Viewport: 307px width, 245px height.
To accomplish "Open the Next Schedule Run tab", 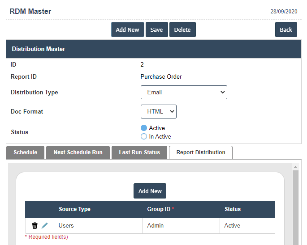I will [78, 152].
